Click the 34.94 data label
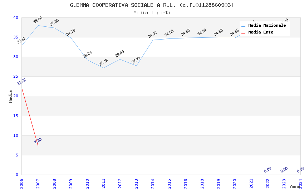304x196 pixels. pos(202,32)
